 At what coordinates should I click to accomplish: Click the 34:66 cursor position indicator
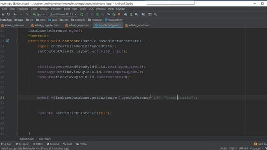[x=223, y=148]
